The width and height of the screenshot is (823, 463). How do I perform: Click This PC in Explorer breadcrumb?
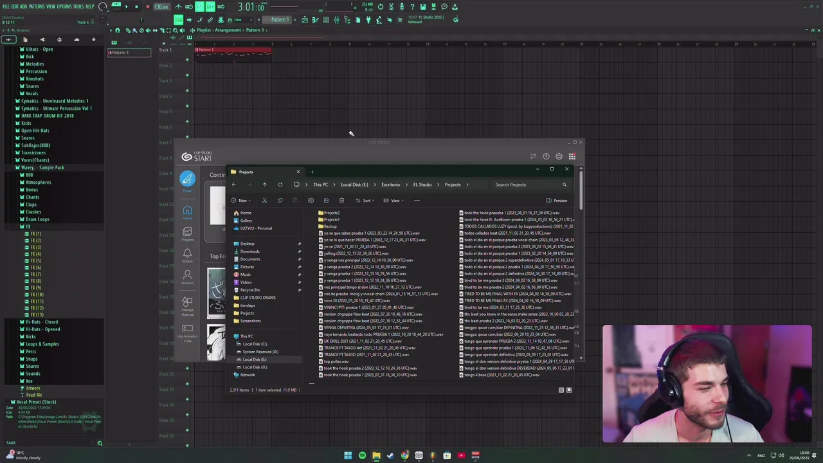[x=320, y=185]
